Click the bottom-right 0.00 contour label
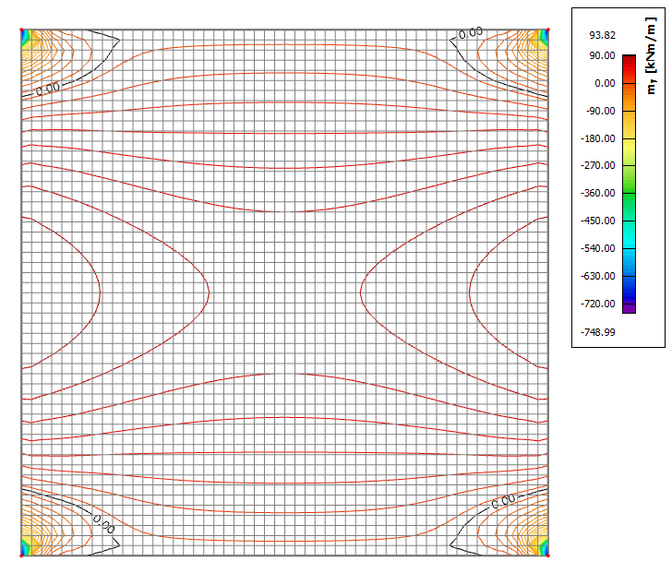Viewport: 672px width, 573px height. 503,502
